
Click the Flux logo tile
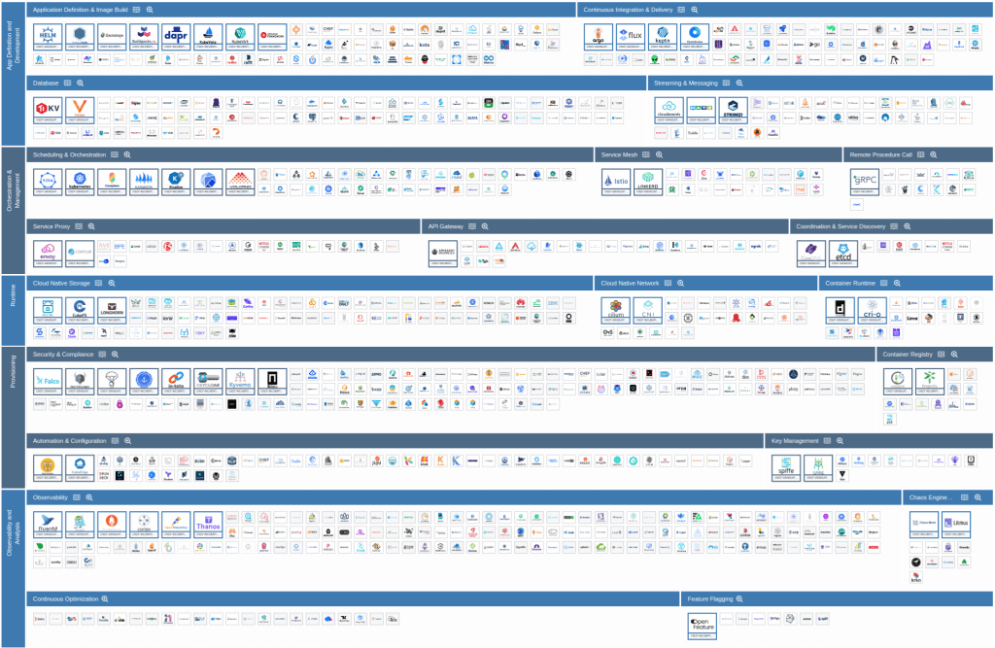(x=632, y=37)
